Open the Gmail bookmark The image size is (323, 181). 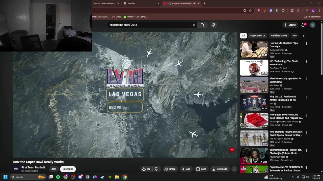(x=116, y=17)
